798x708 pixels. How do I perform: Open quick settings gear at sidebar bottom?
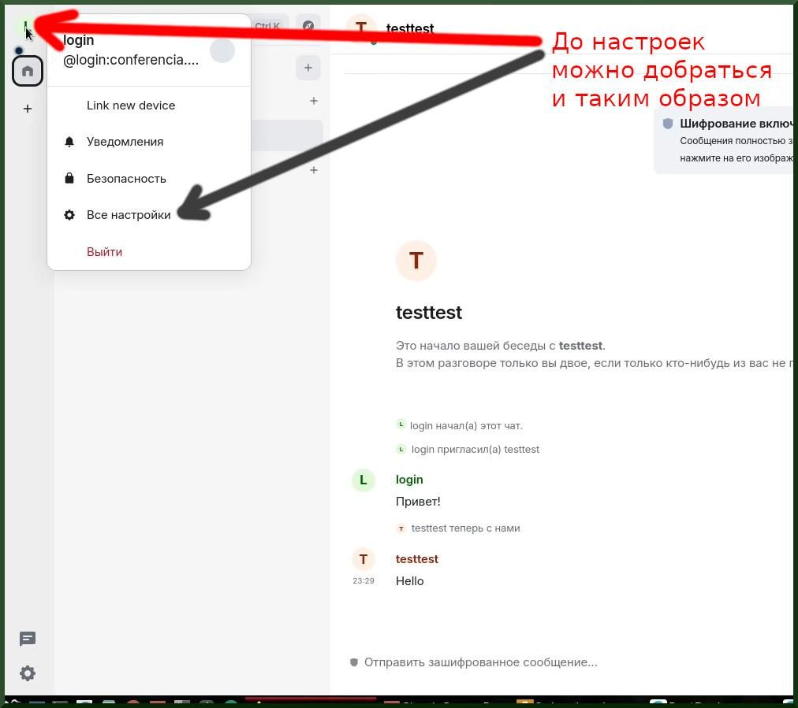pyautogui.click(x=28, y=673)
